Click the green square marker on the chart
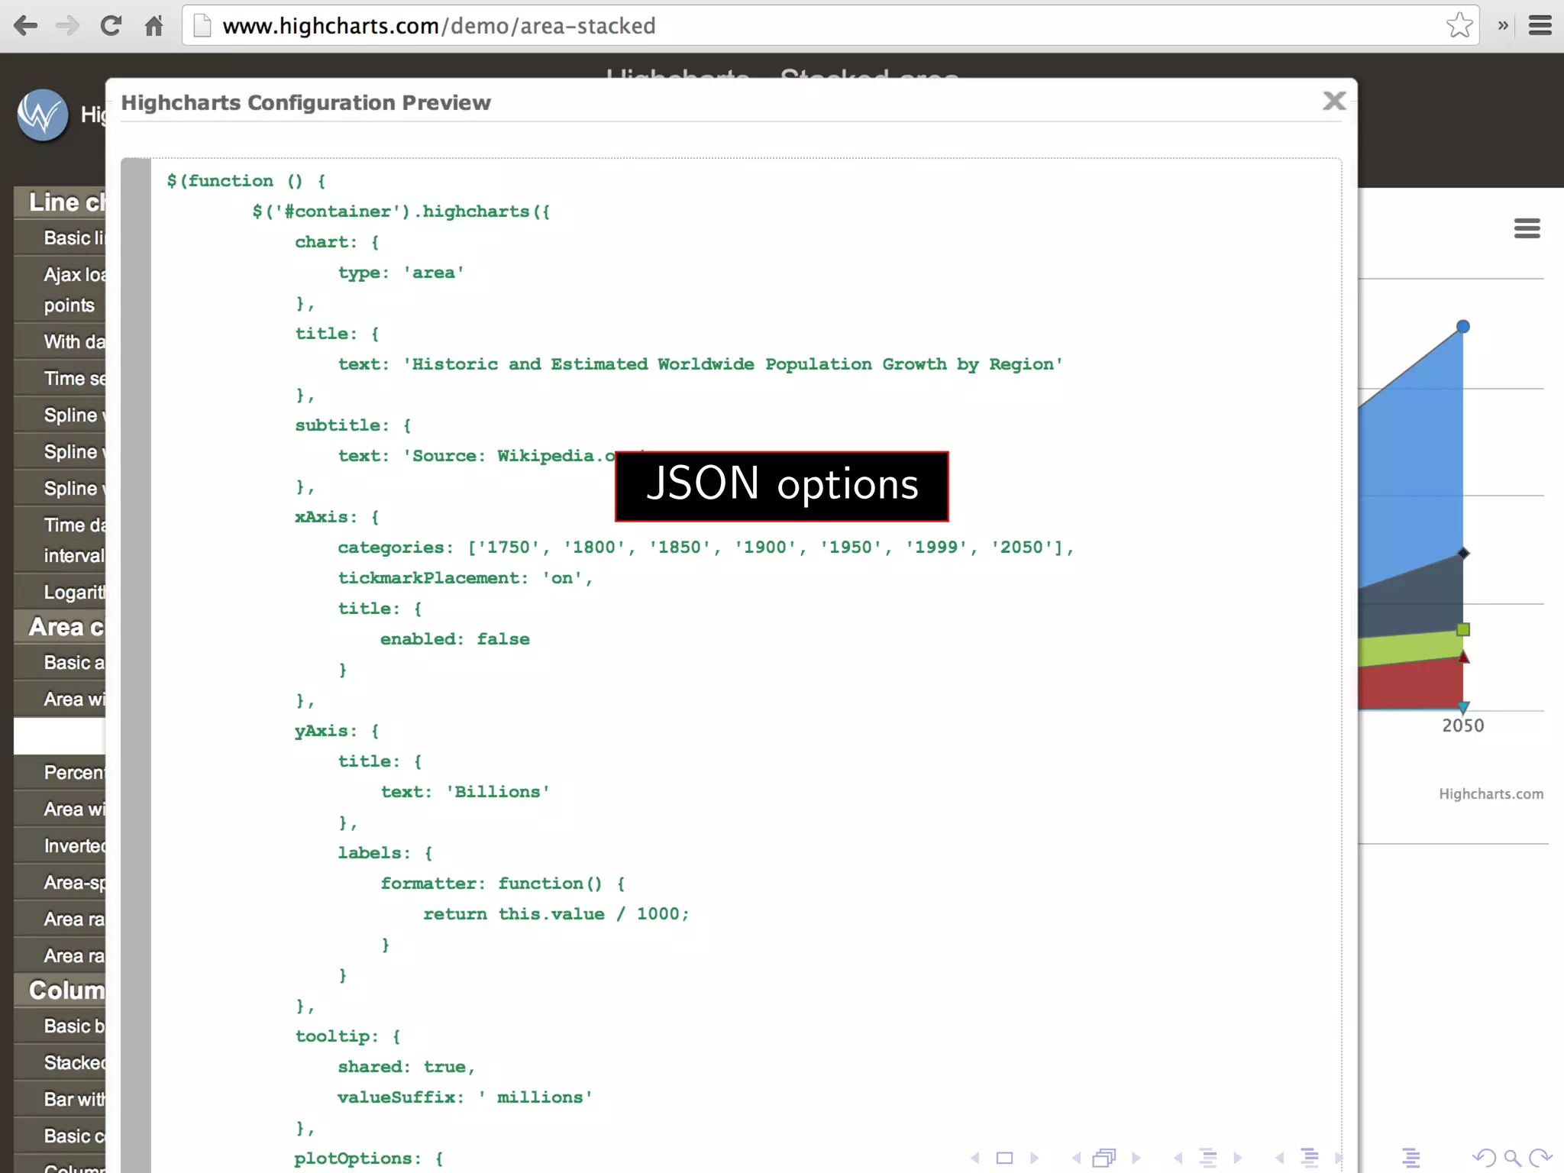Image resolution: width=1564 pixels, height=1173 pixels. [1463, 629]
